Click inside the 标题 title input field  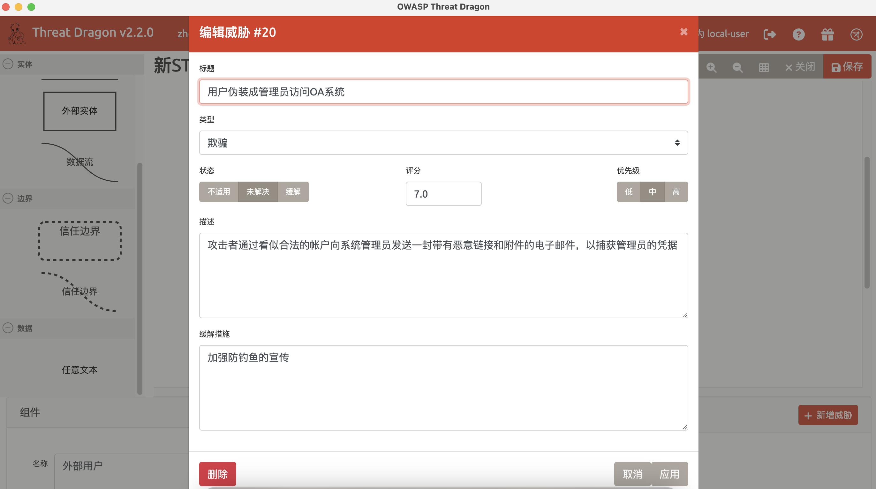click(x=443, y=92)
